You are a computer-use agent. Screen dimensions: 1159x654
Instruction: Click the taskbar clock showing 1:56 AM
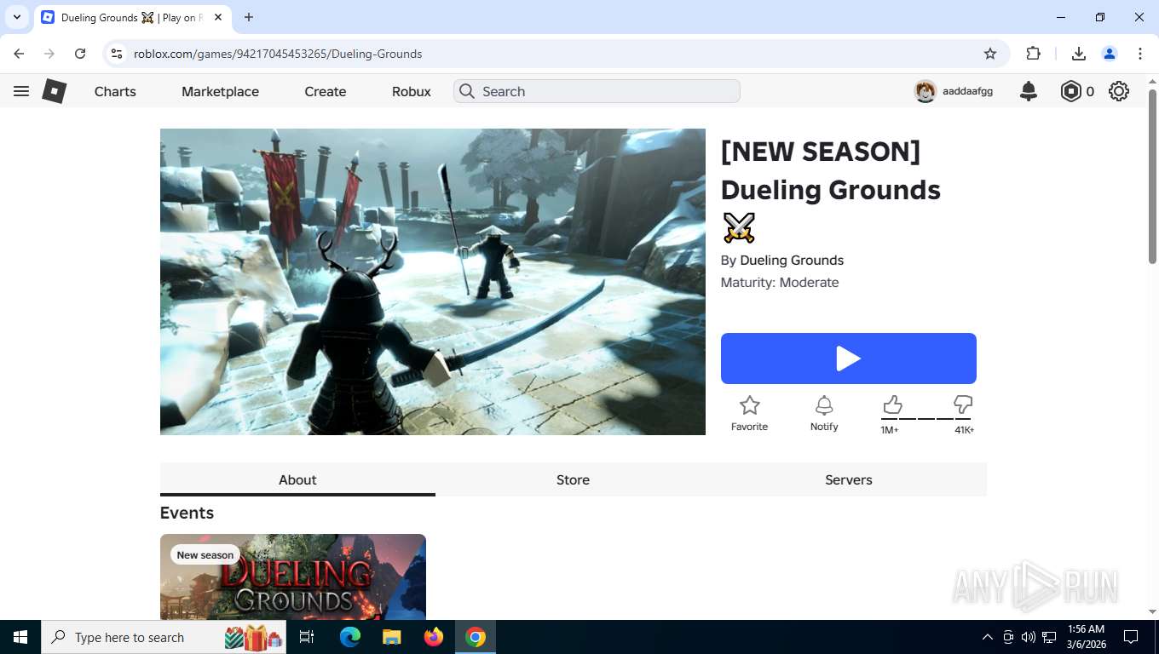coord(1085,637)
